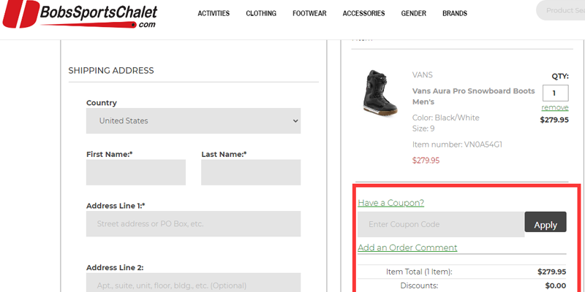Click the Vans snowboard boot thumbnail
The image size is (585, 292).
click(380, 93)
